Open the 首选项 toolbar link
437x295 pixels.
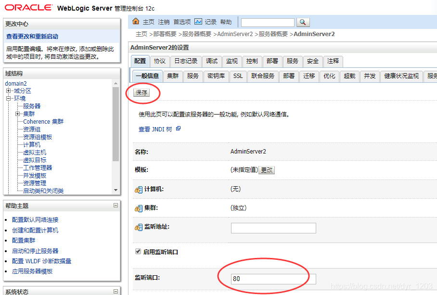[182, 22]
